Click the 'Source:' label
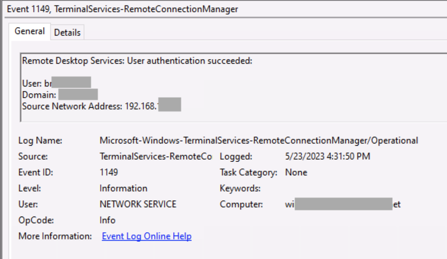The image size is (447, 259). coord(33,156)
